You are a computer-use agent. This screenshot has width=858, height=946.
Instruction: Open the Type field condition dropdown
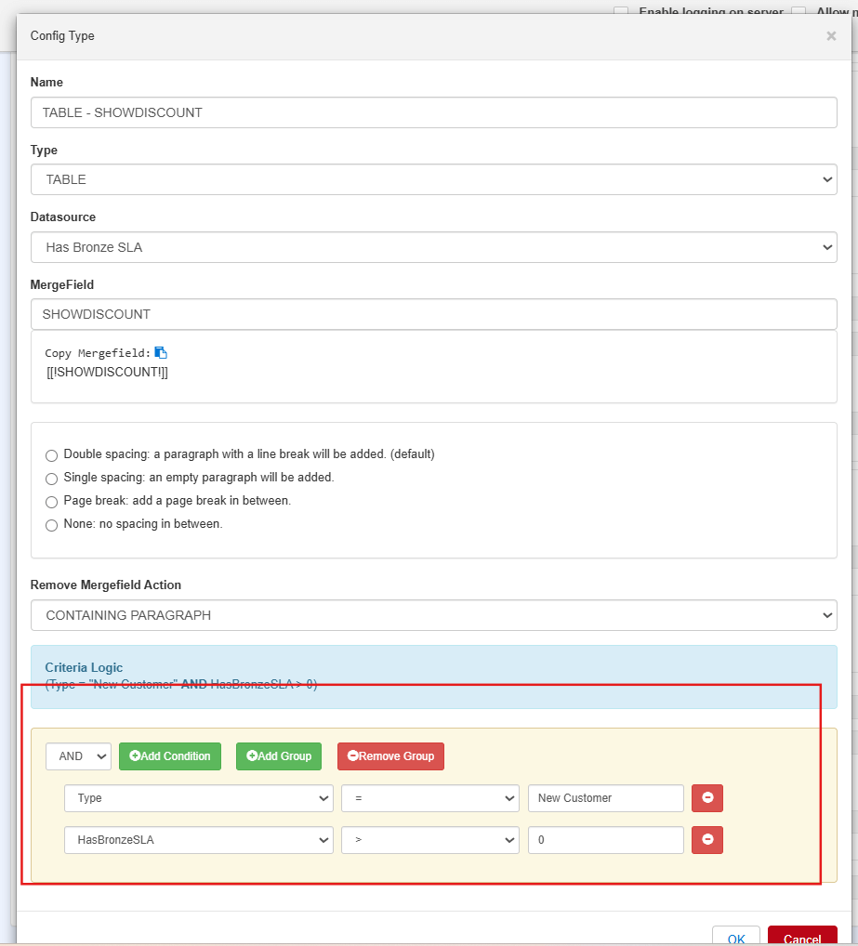click(199, 798)
